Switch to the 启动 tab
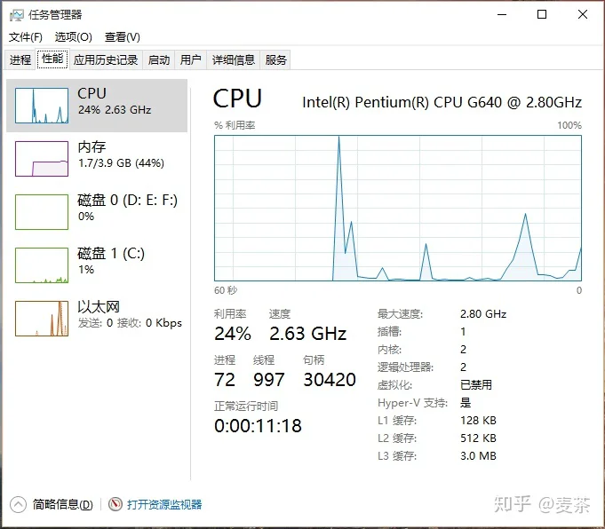Image resolution: width=605 pixels, height=529 pixels. 159,59
